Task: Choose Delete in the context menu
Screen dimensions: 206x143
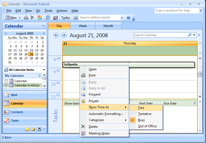Action: coord(104,127)
